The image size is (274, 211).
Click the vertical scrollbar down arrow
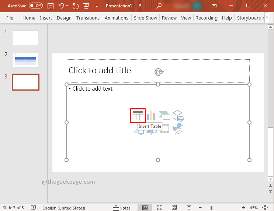tap(270, 179)
